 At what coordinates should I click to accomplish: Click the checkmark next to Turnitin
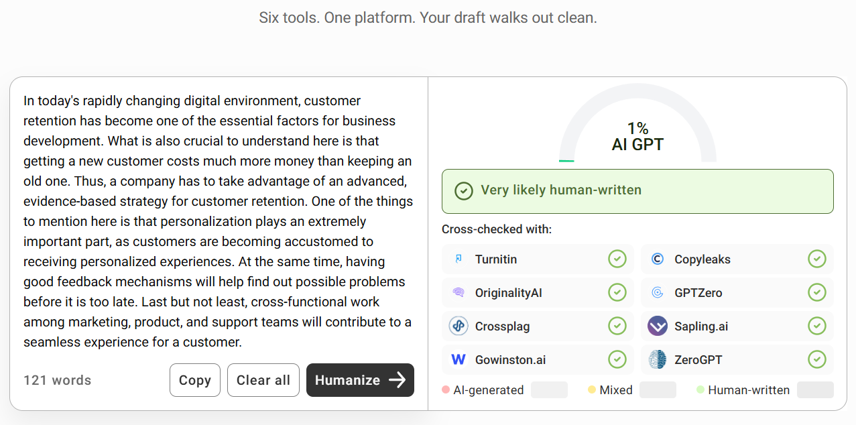click(x=617, y=259)
